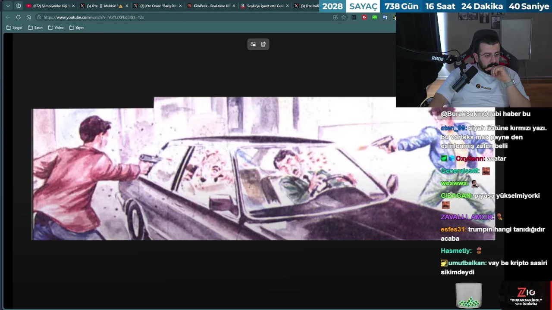
Task: Open the equalizer extension icon
Action: click(354, 17)
